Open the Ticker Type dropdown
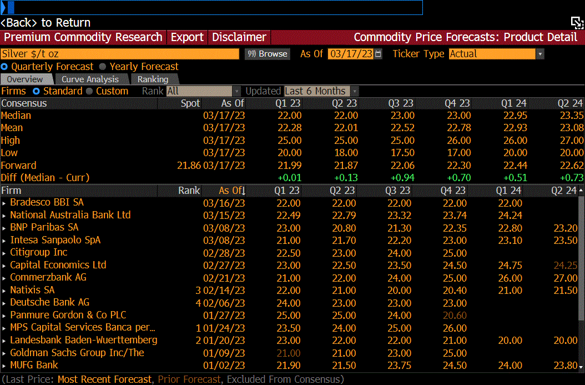 coord(540,54)
